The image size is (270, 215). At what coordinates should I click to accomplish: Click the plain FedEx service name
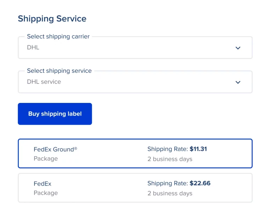click(x=43, y=184)
